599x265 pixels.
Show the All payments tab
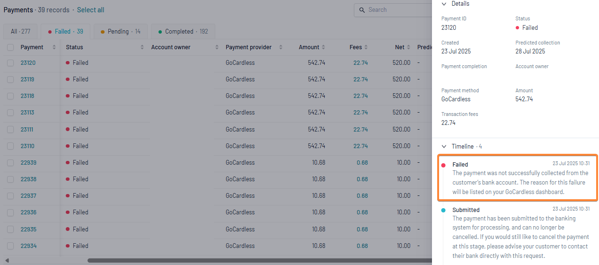pos(21,32)
